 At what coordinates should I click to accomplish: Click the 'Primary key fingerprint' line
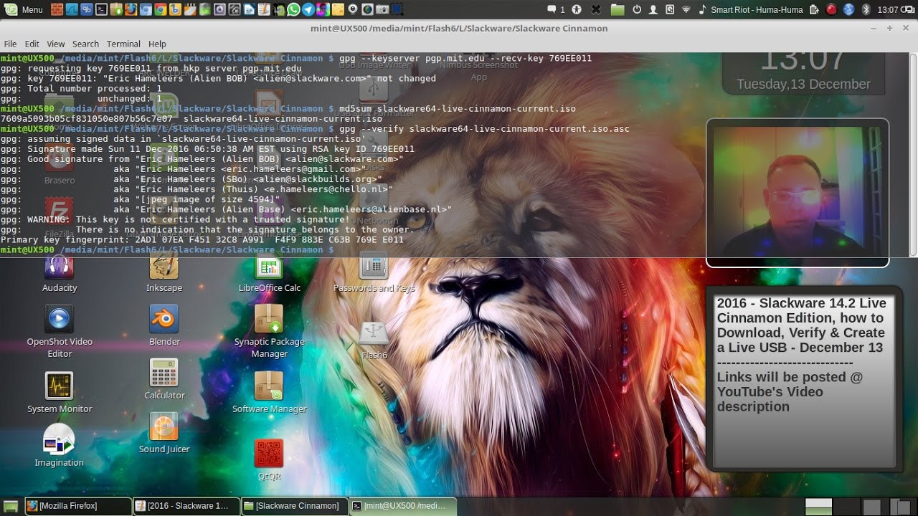(x=202, y=239)
